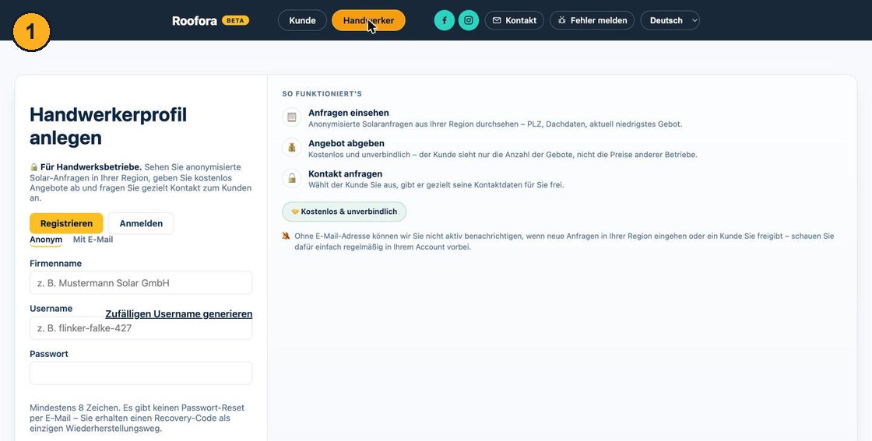
Task: Open the Kontakt button
Action: [x=515, y=20]
